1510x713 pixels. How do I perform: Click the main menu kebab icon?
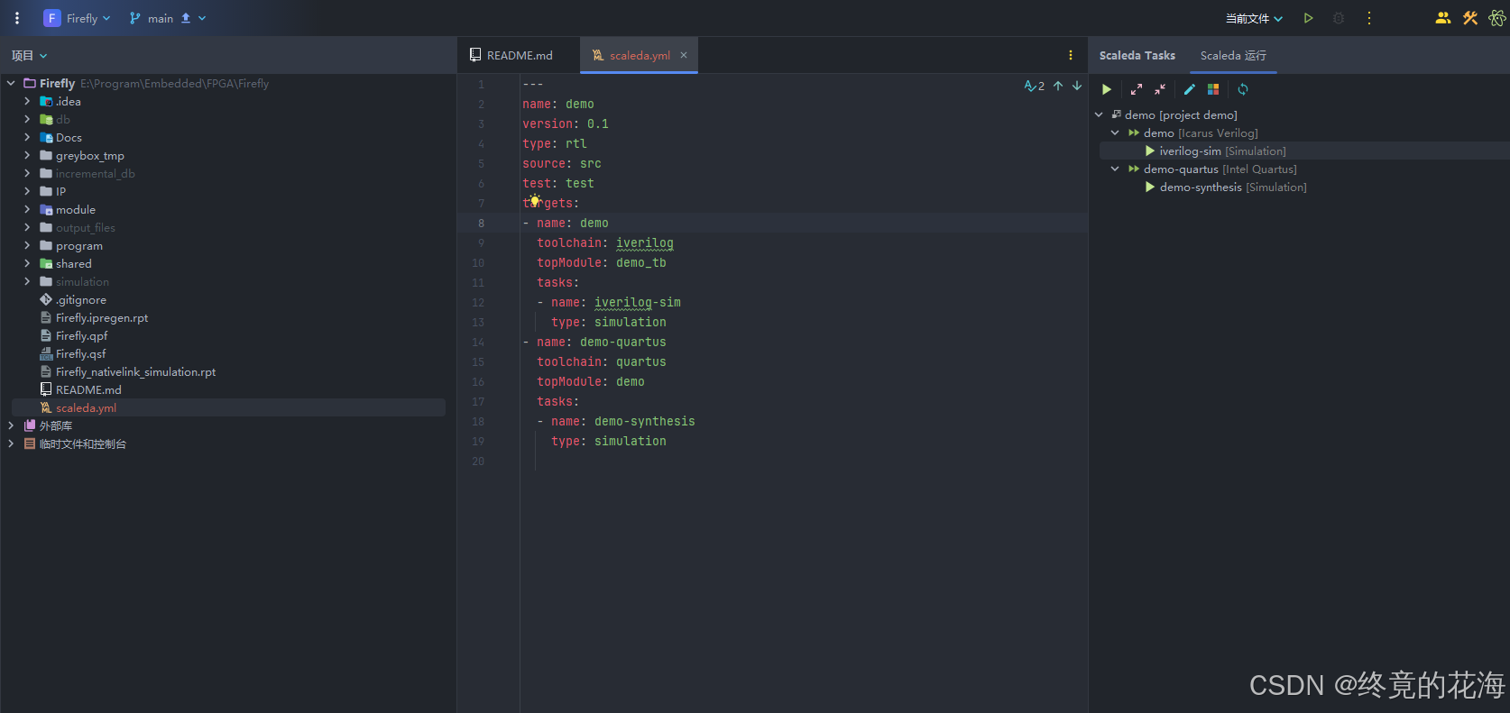pyautogui.click(x=17, y=18)
